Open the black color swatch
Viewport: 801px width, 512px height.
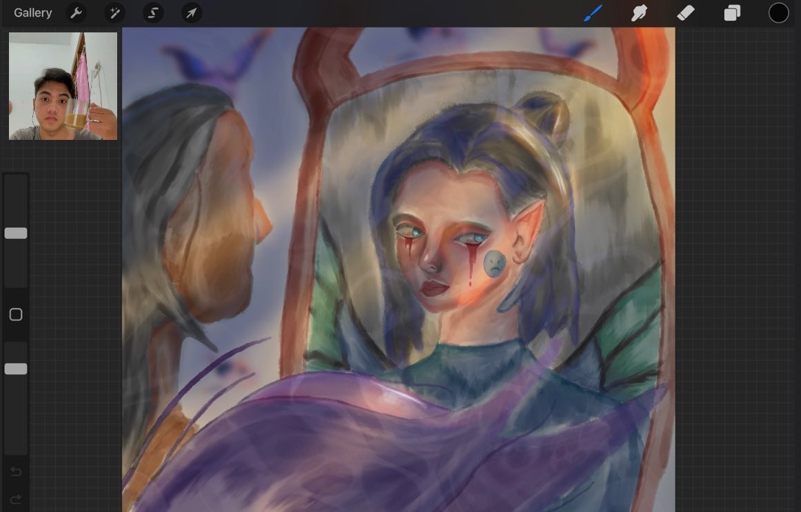click(778, 13)
